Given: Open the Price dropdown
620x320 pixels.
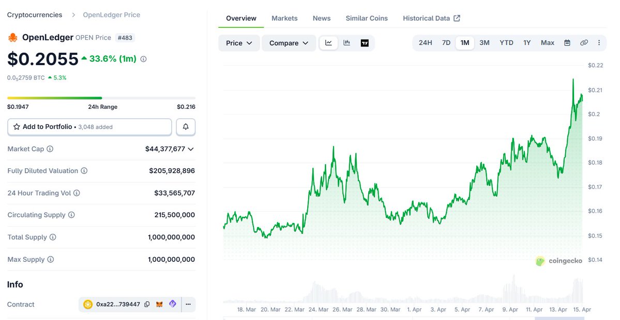Looking at the screenshot, I should pos(239,43).
